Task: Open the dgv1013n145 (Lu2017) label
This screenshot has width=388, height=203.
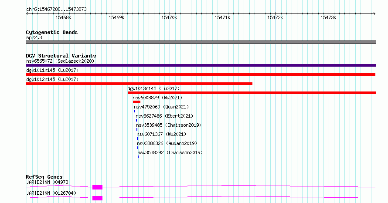Action: pyautogui.click(x=153, y=88)
